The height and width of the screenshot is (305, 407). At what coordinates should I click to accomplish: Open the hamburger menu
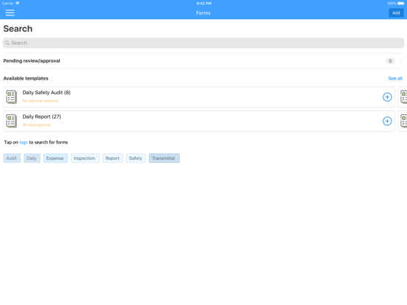(10, 13)
